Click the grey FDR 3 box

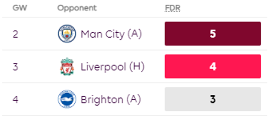[x=213, y=99]
